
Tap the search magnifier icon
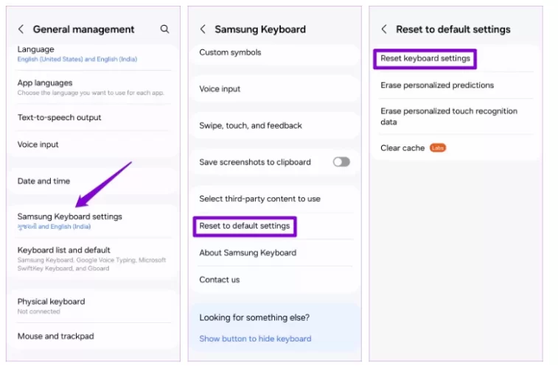pos(164,29)
